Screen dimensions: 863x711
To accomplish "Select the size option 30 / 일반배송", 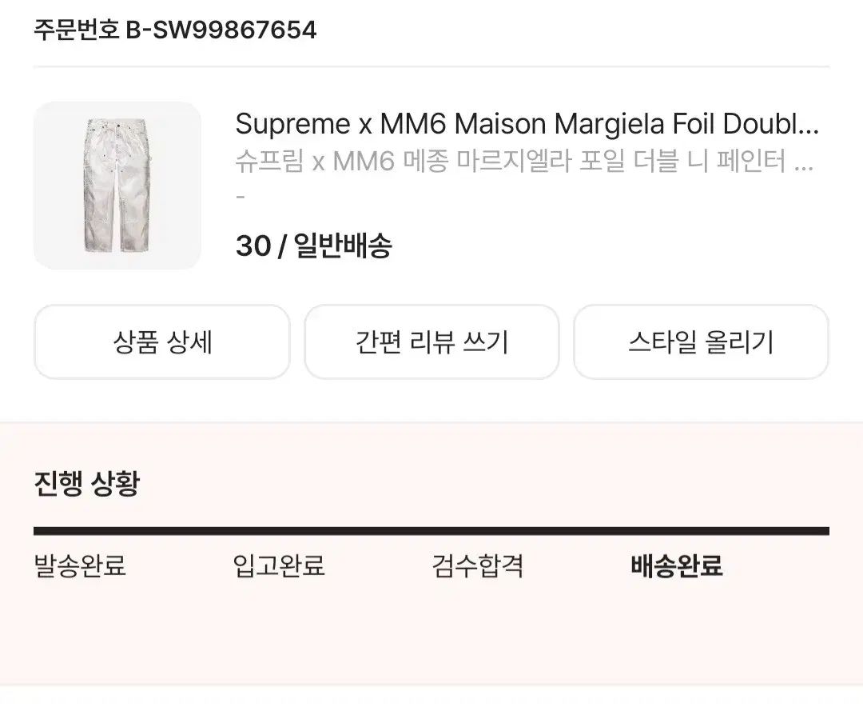I will pyautogui.click(x=315, y=246).
